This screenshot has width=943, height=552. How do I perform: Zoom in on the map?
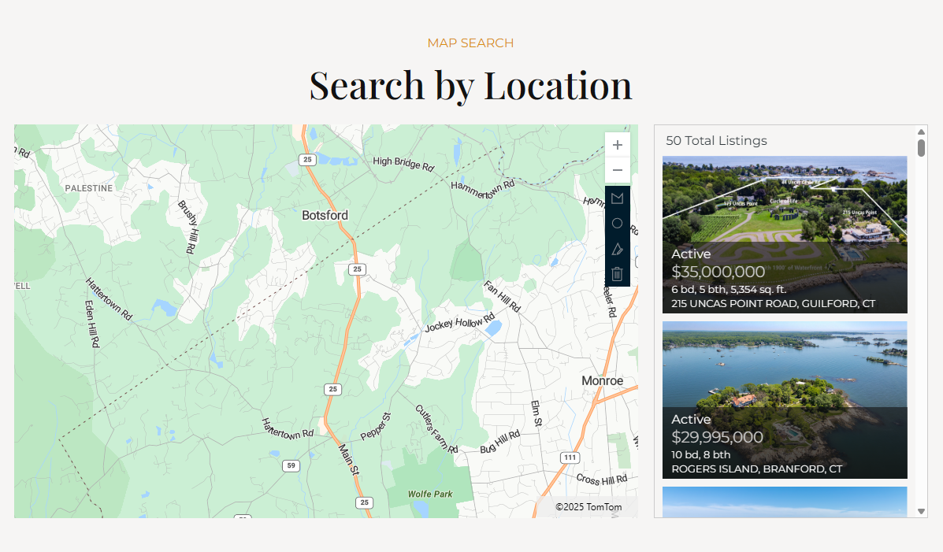tap(617, 145)
